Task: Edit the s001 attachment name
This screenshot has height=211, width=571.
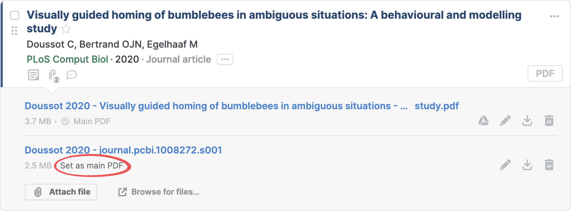Action: point(505,165)
